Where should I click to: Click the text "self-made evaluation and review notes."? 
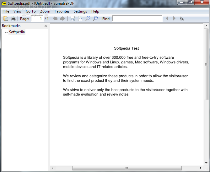click(96, 94)
